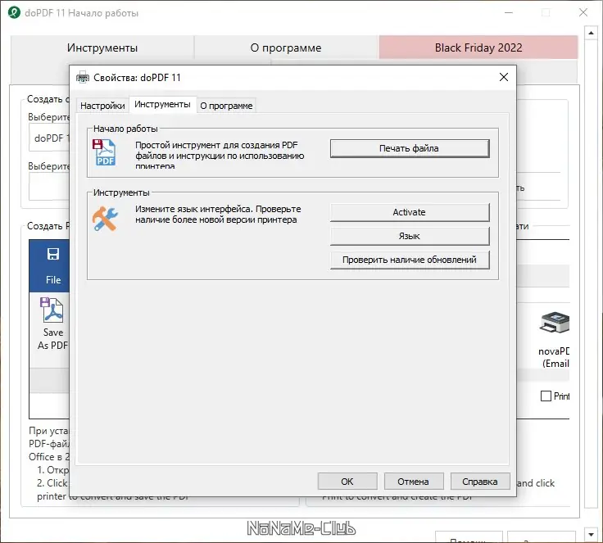
Task: Click the Activate button
Action: click(410, 212)
